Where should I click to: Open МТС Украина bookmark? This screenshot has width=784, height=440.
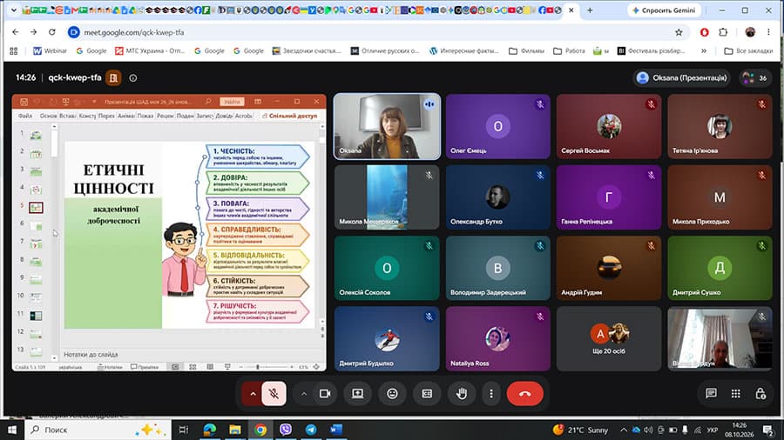150,51
